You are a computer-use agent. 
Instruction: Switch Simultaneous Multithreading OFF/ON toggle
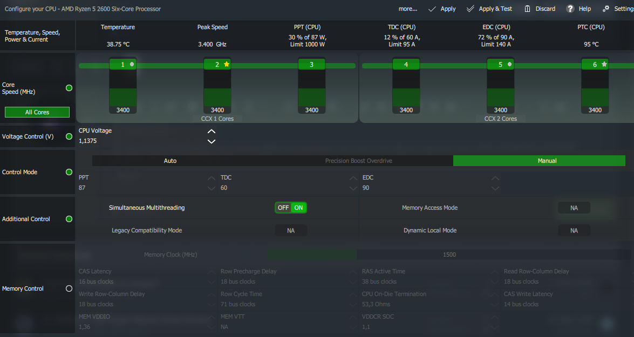pos(291,208)
